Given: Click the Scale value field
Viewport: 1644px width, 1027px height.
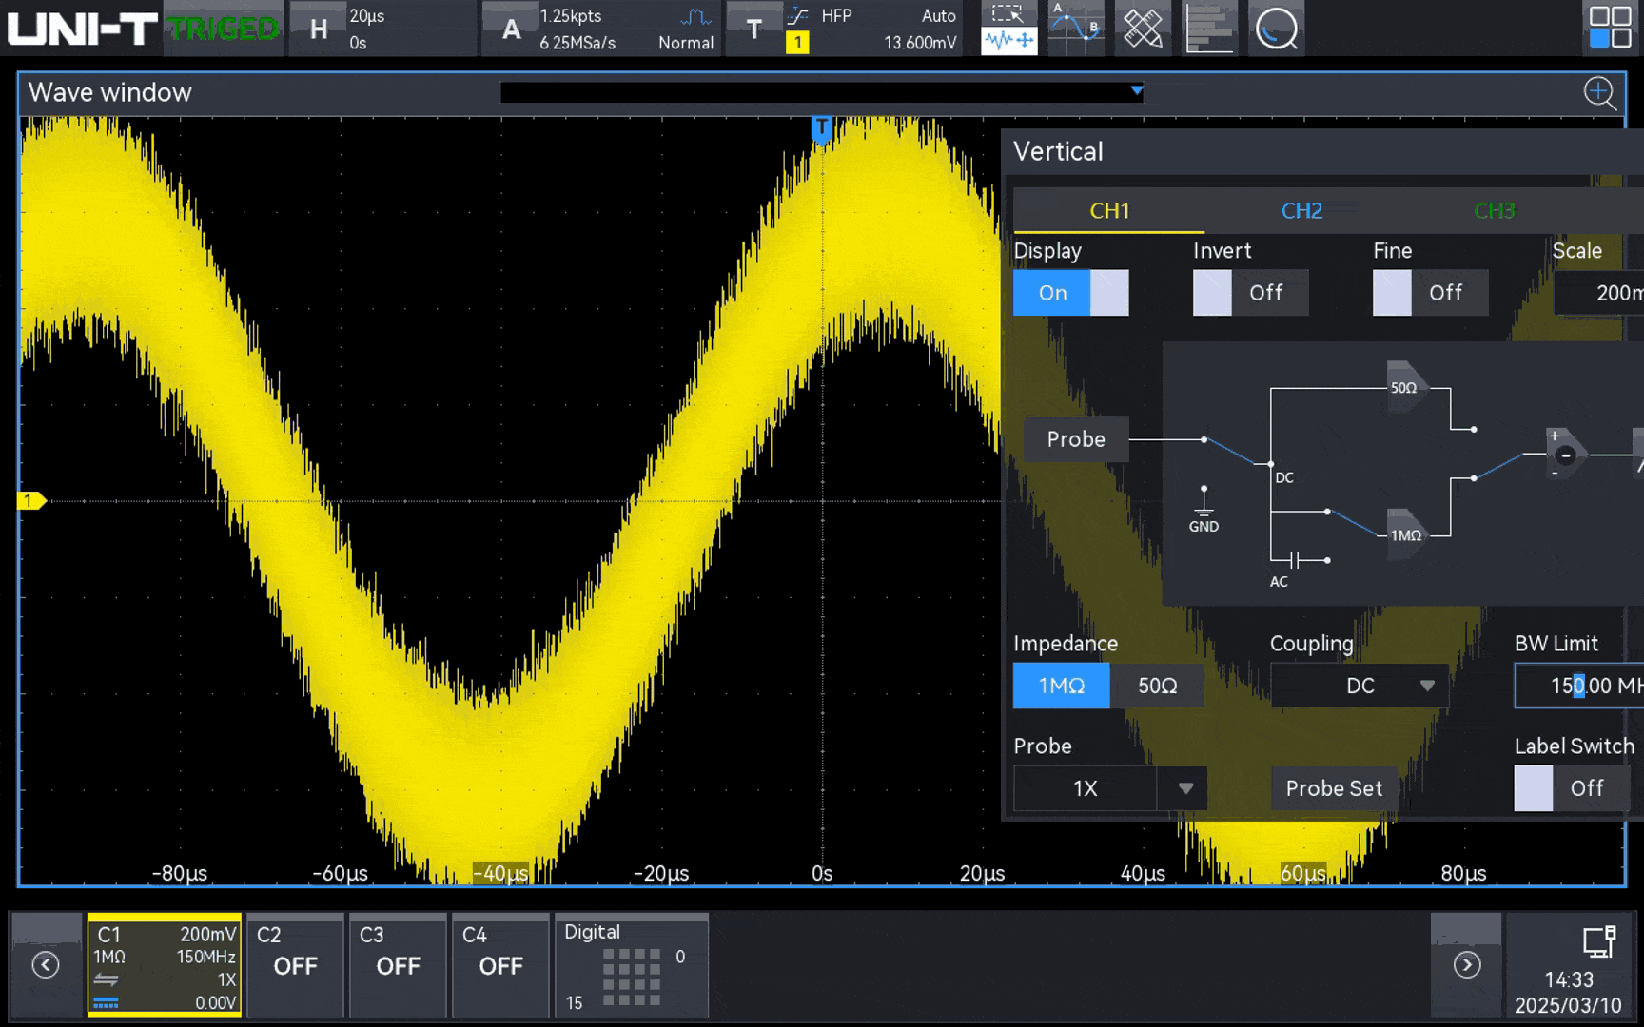Looking at the screenshot, I should (1599, 293).
